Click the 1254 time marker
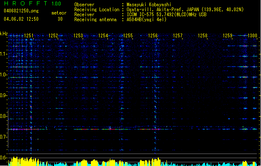 pyautogui.click(x=103, y=36)
